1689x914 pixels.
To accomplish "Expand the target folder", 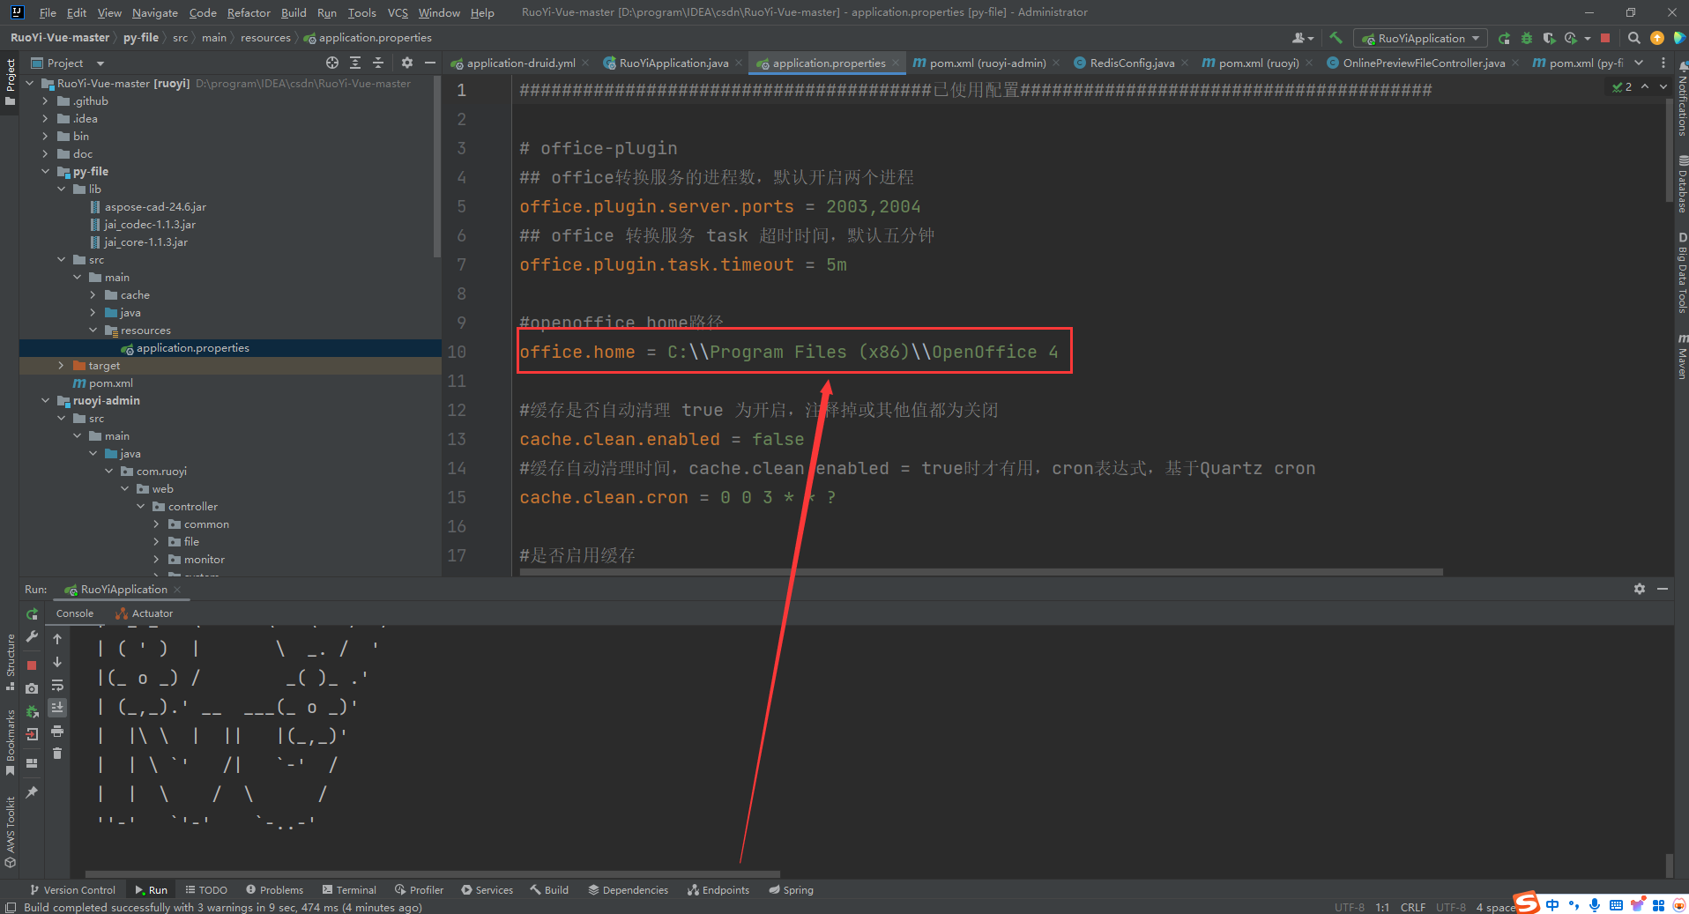I will point(61,366).
